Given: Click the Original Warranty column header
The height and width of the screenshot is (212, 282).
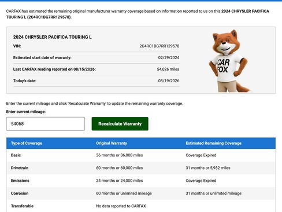Looking at the screenshot, I should (x=112, y=143).
